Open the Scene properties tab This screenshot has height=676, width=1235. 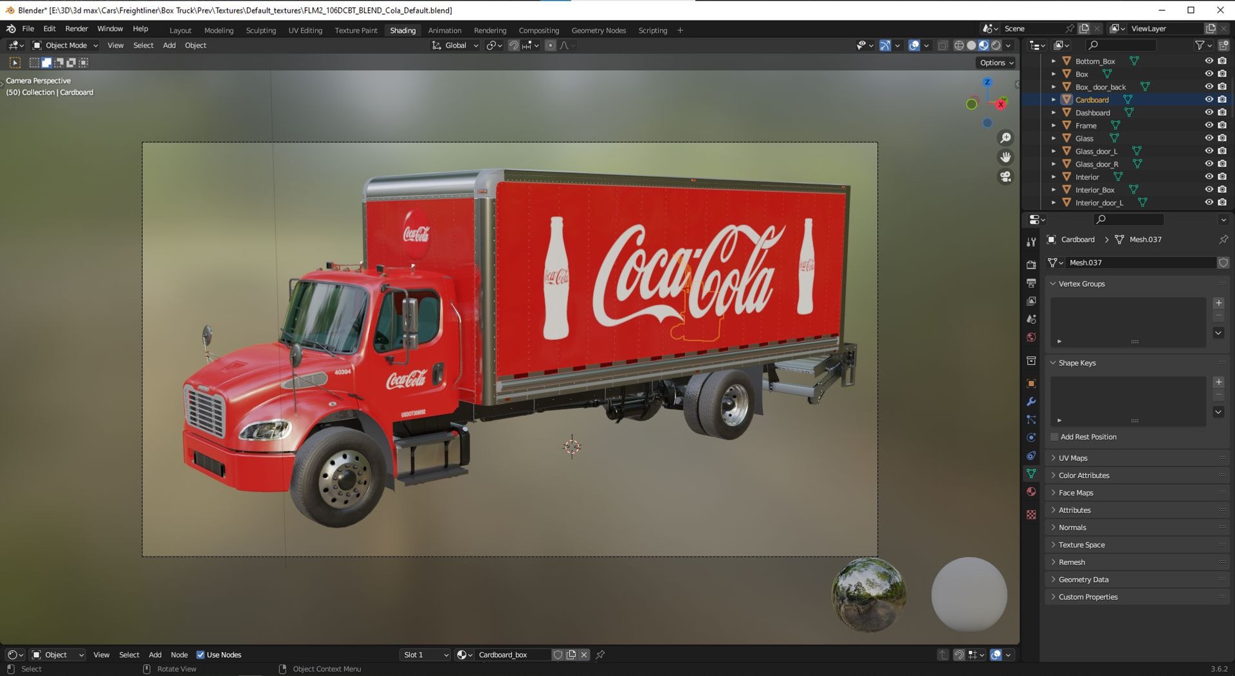(x=1031, y=319)
